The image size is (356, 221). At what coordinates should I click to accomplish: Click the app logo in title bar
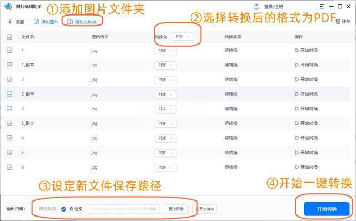[x=8, y=6]
